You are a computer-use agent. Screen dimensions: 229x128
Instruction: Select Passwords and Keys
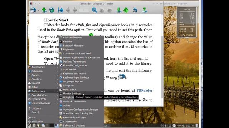(x=82, y=118)
